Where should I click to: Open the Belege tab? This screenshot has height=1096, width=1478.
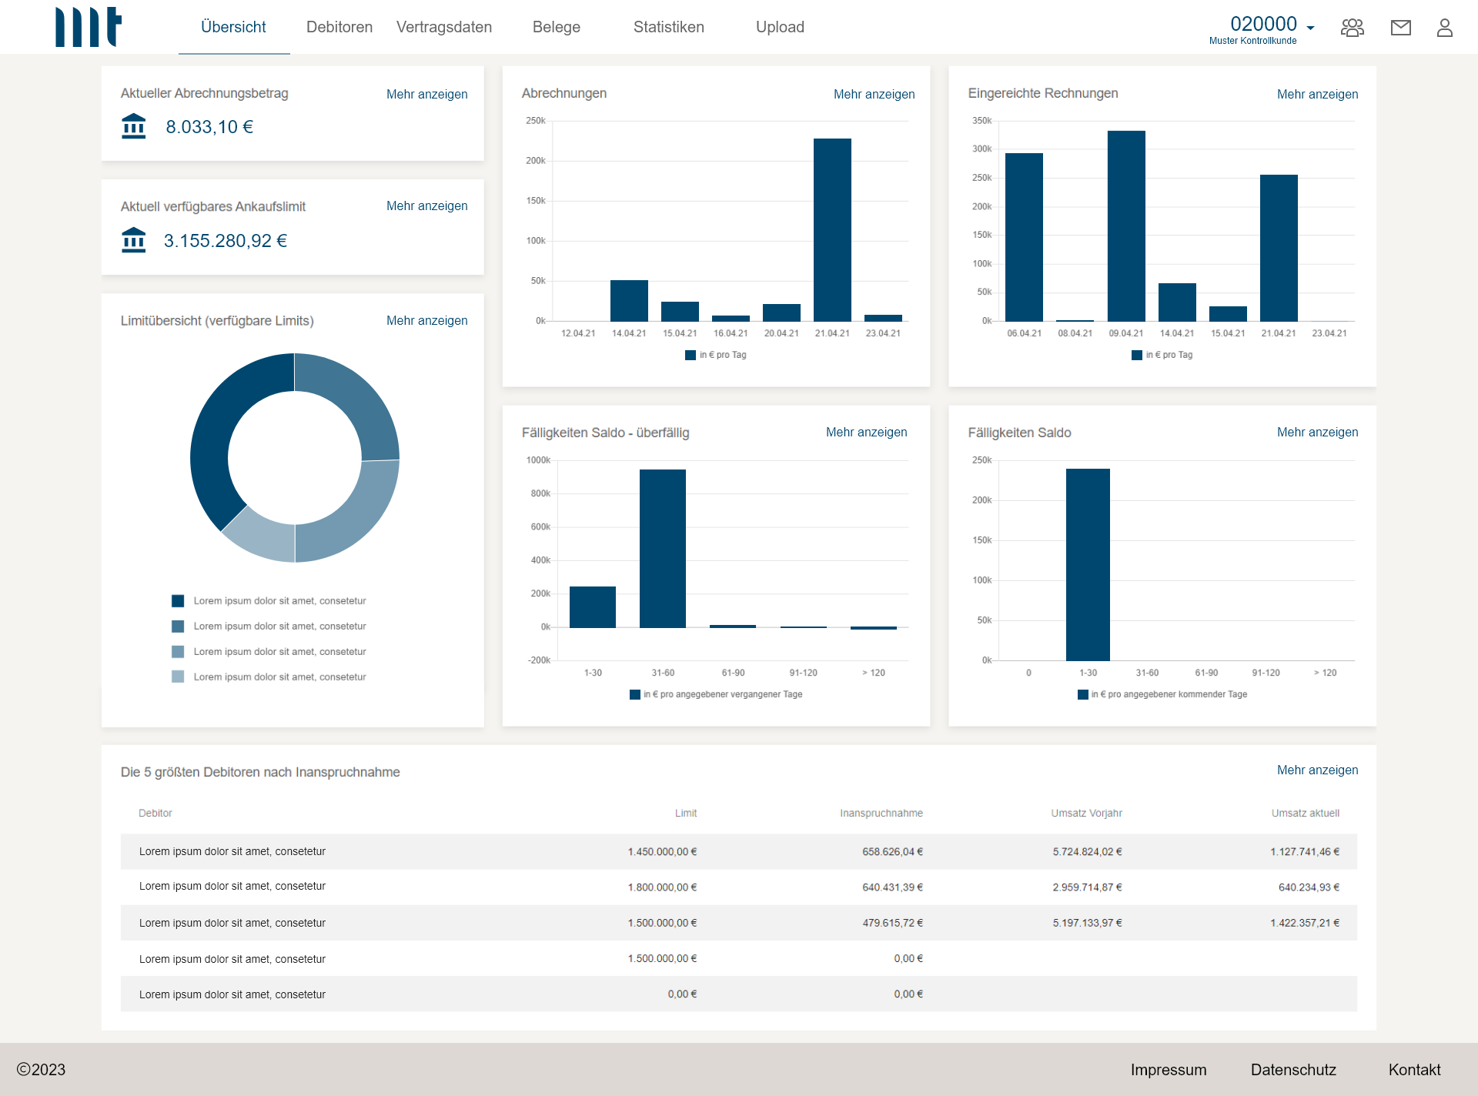tap(557, 27)
